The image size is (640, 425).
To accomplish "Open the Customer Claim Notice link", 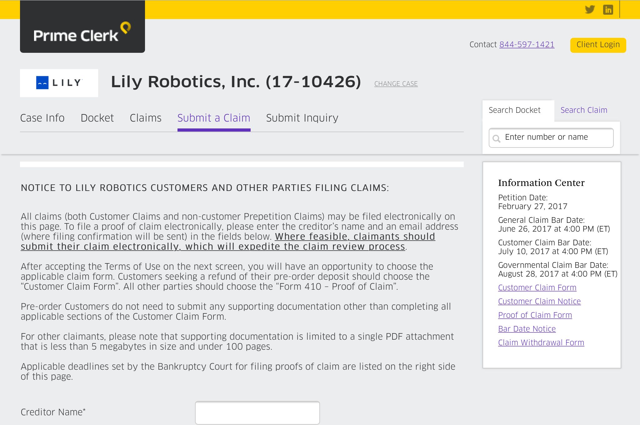I will [539, 301].
